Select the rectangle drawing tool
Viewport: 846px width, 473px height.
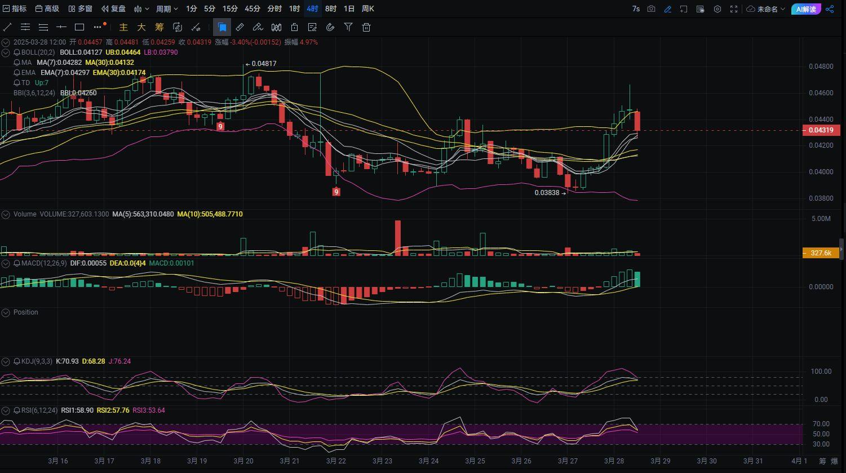pyautogui.click(x=79, y=27)
